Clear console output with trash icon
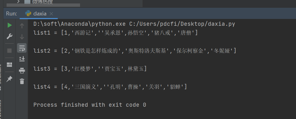This screenshot has height=119, width=296. [x=22, y=81]
